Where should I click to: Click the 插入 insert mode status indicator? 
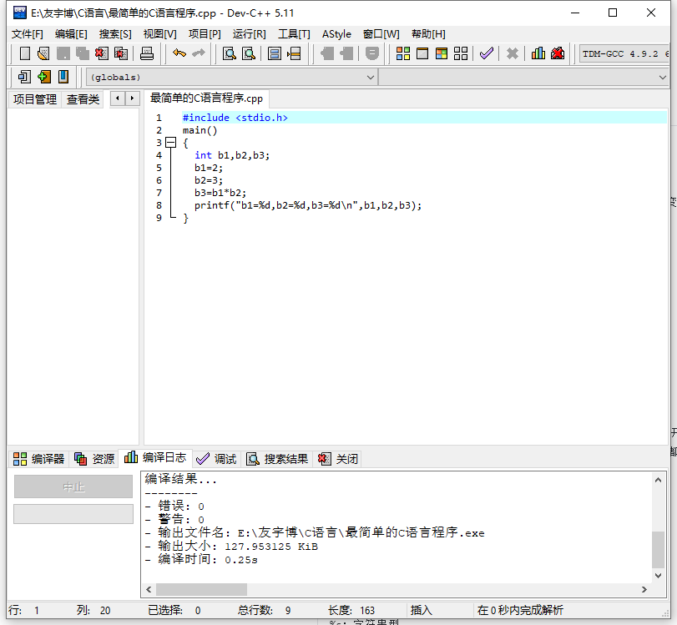[x=421, y=610]
